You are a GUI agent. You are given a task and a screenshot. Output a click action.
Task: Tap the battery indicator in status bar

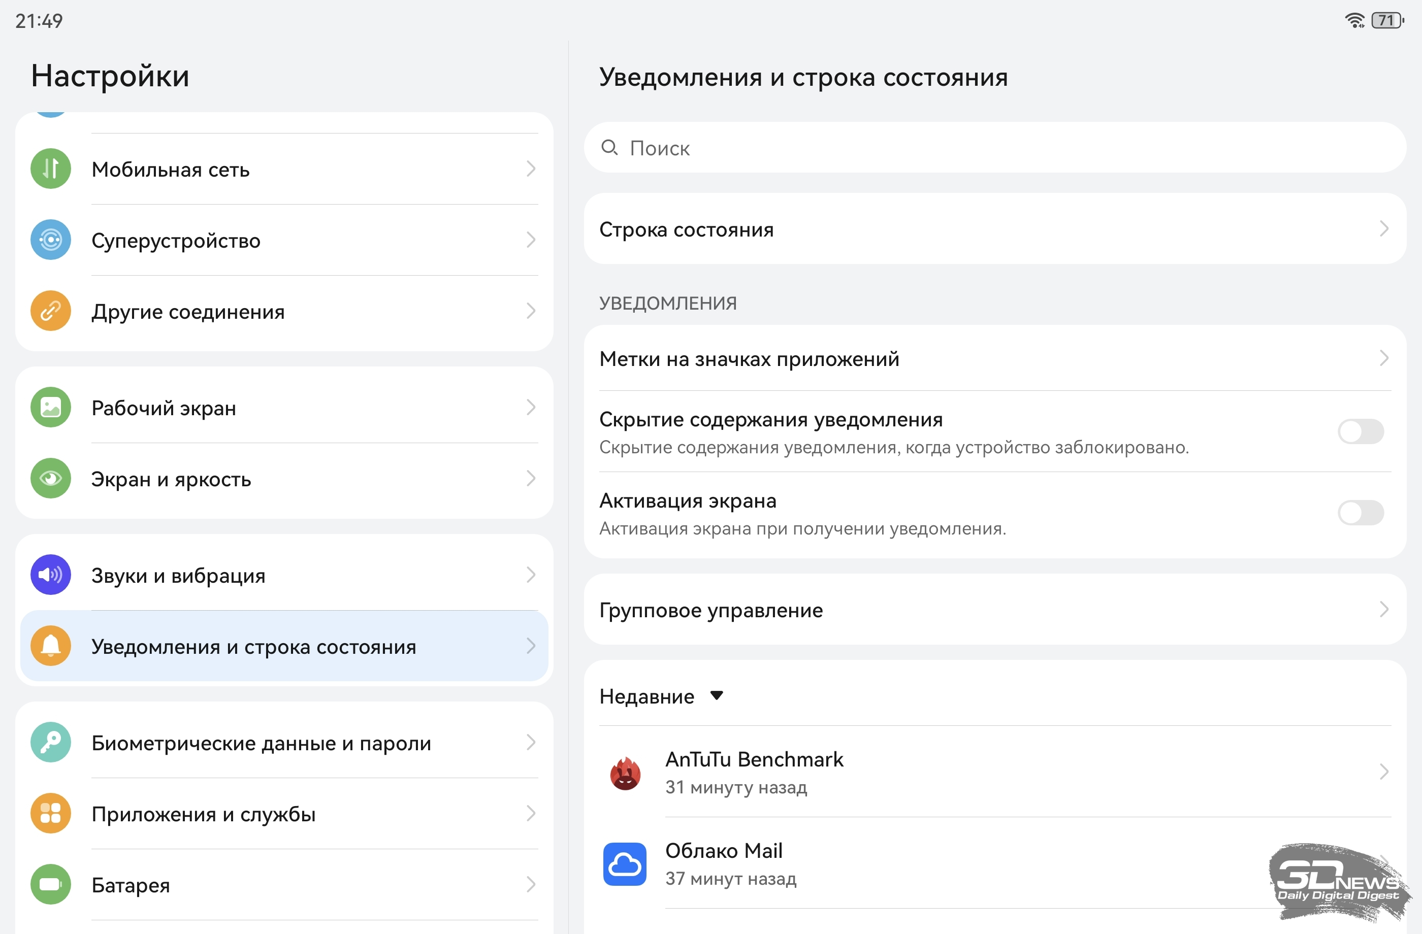[x=1387, y=21]
